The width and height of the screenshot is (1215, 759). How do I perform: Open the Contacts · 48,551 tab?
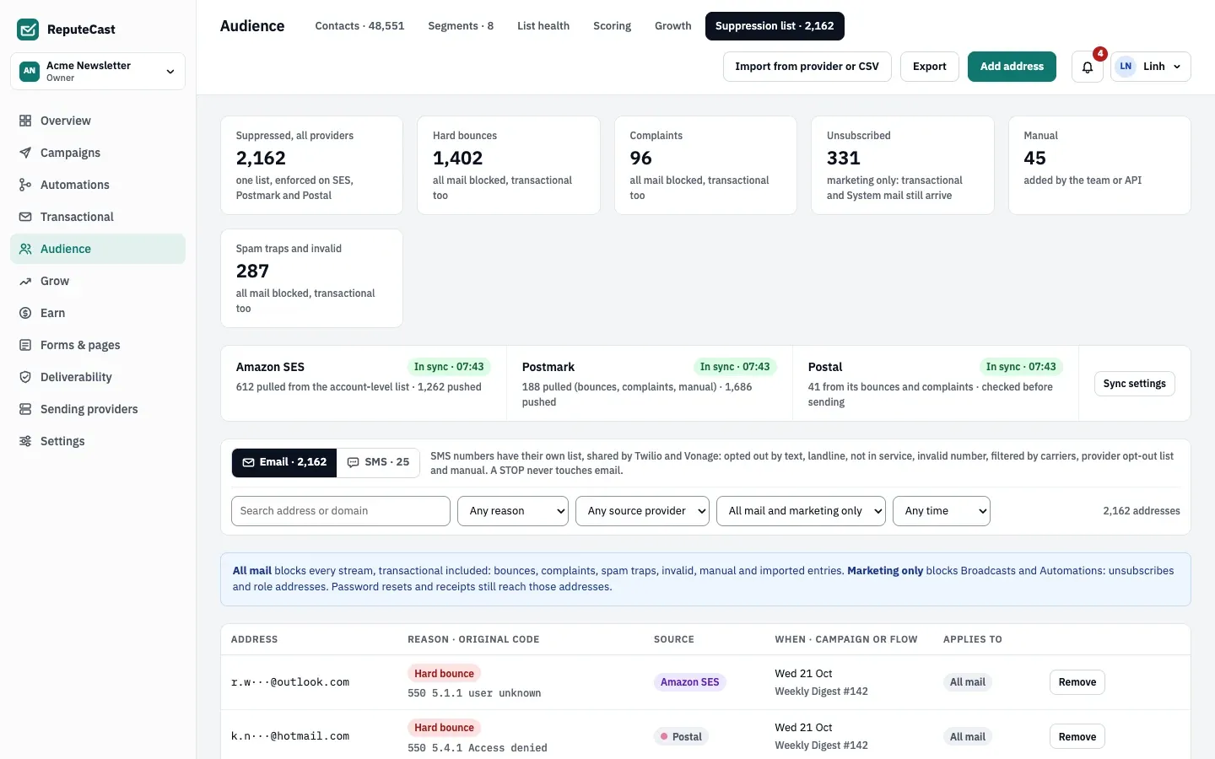click(x=359, y=26)
